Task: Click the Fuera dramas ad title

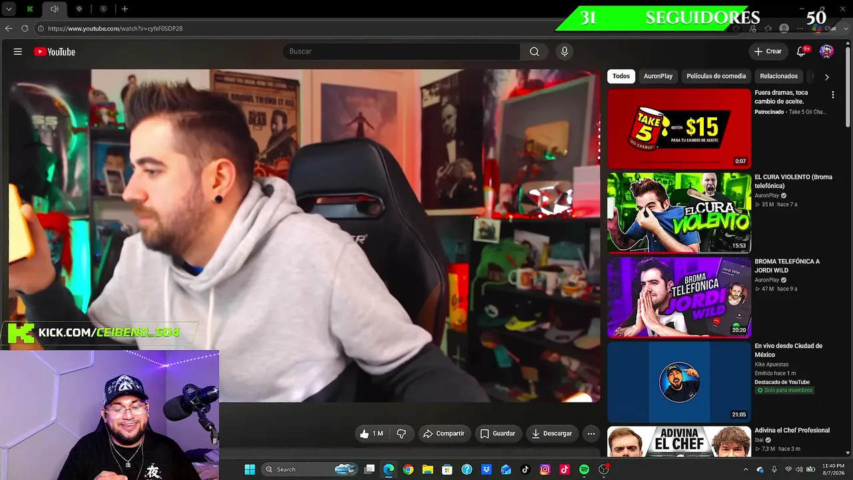Action: 781,97
